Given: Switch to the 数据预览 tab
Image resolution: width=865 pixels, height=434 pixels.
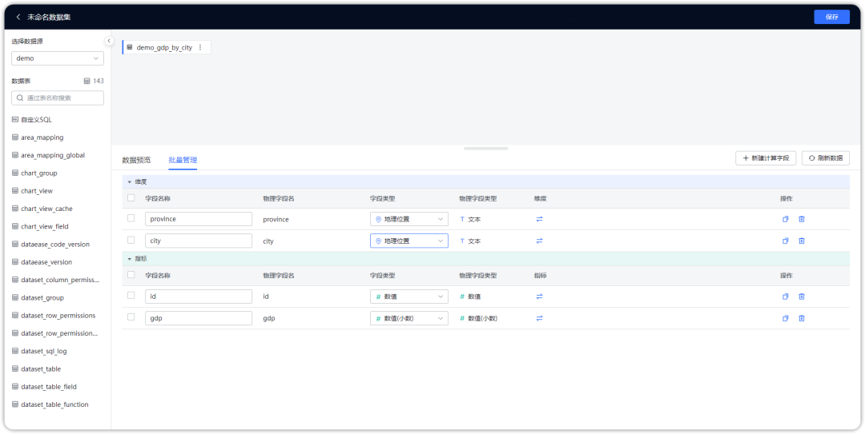Looking at the screenshot, I should pyautogui.click(x=136, y=160).
